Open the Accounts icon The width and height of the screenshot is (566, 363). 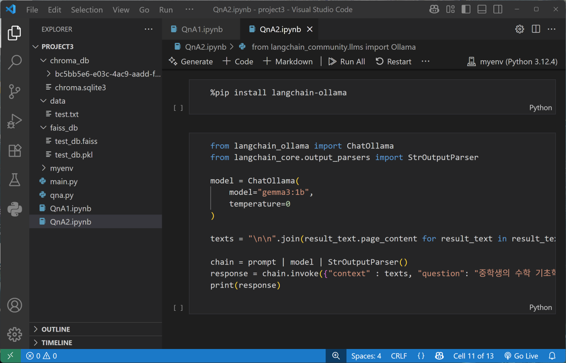click(x=14, y=305)
